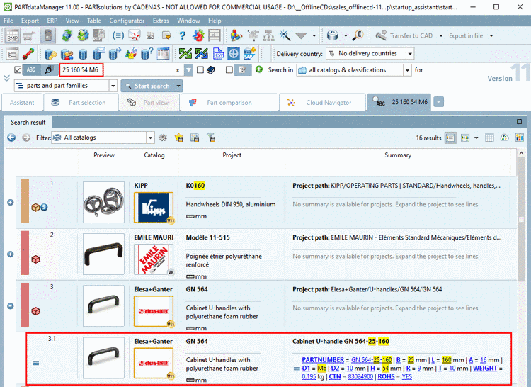The height and width of the screenshot is (387, 531).
Task: Open the Configurator menu
Action: click(x=127, y=21)
